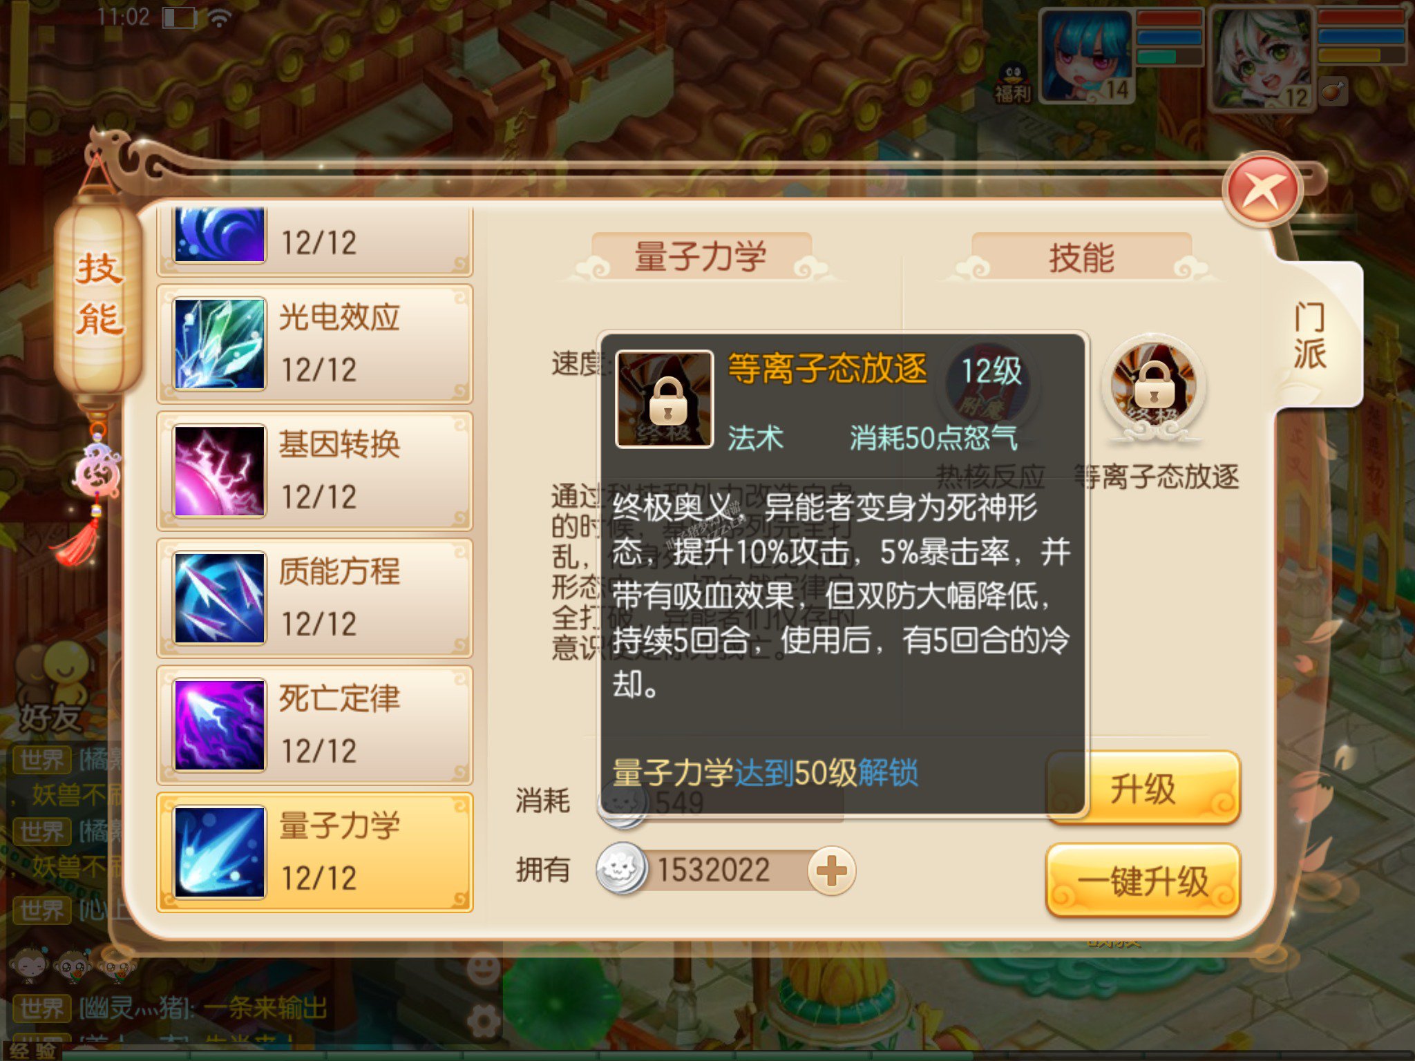The height and width of the screenshot is (1061, 1415).
Task: Click the 一键升级 button
Action: (x=1144, y=881)
